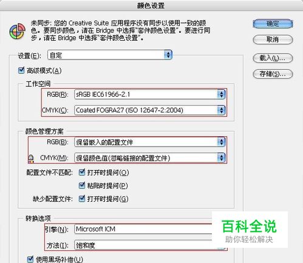Image resolution: width=303 pixels, height=263 pixels.
Task: Open the RGB(R) working space dropdown
Action: (x=150, y=94)
